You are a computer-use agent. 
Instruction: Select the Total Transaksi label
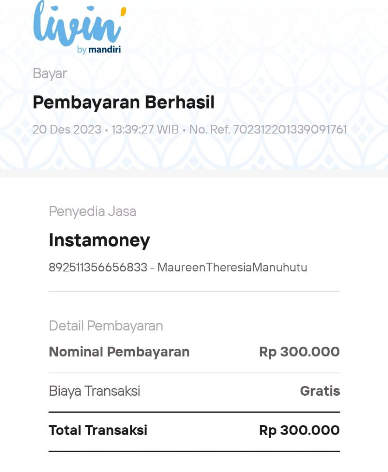pos(98,430)
